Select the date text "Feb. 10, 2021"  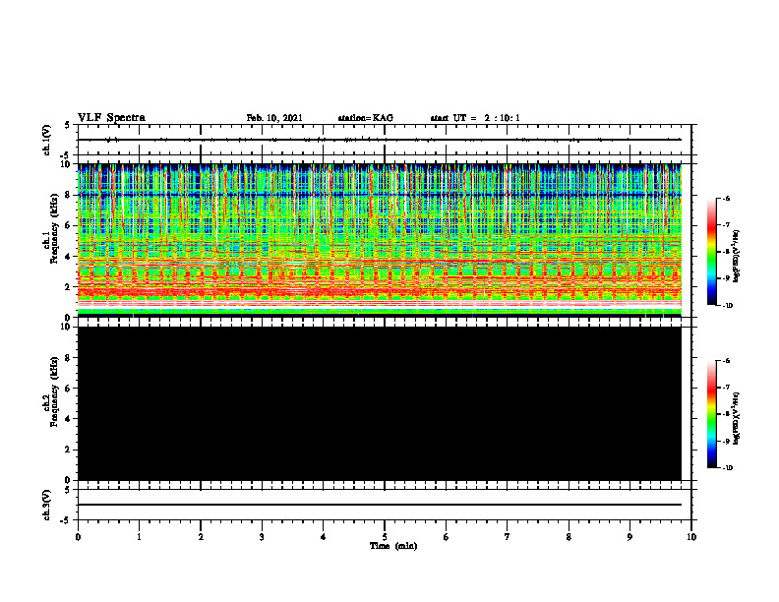(x=274, y=118)
